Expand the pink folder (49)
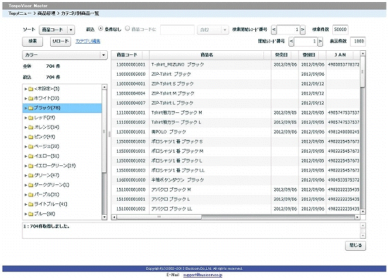The image size is (388, 279). (x=25, y=137)
